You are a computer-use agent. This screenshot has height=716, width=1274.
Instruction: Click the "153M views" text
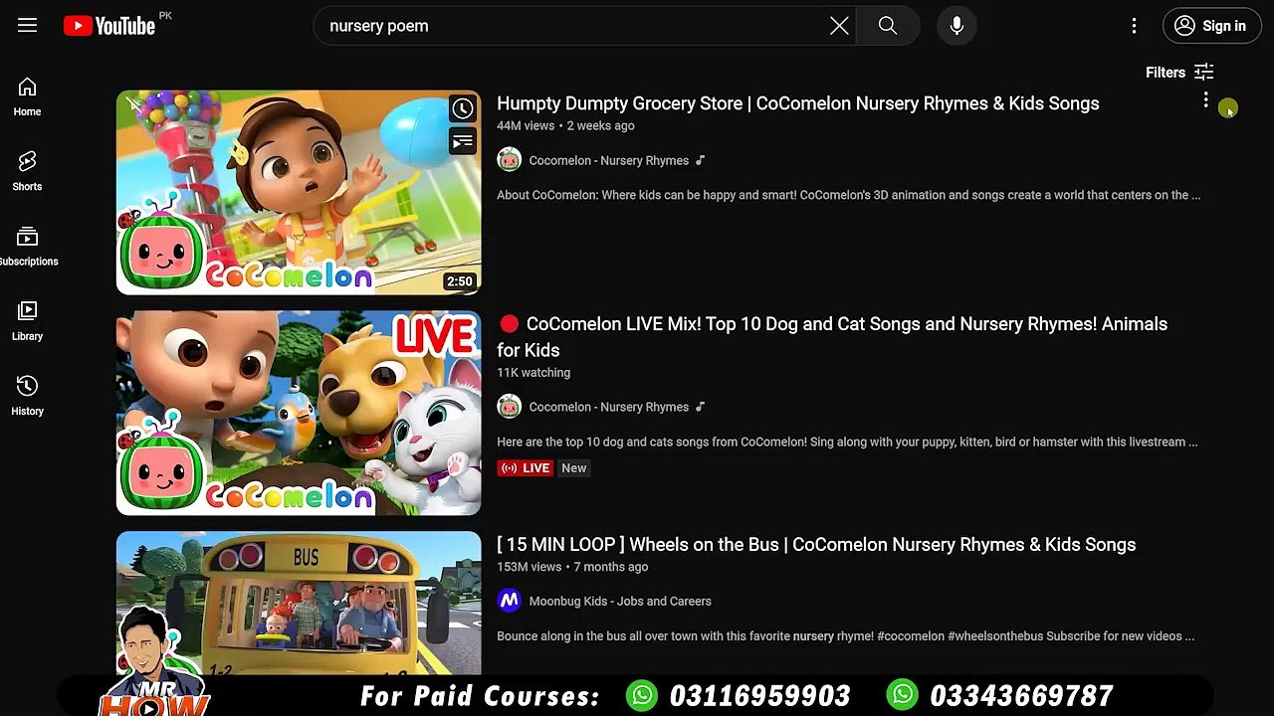point(530,567)
